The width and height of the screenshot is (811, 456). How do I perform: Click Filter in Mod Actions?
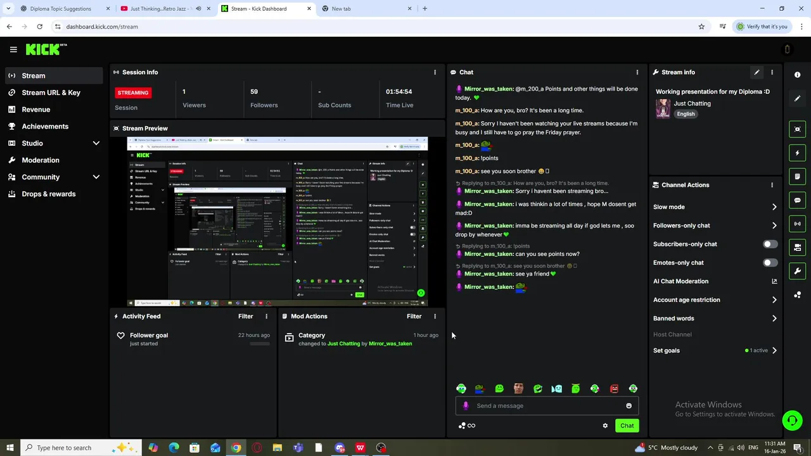tap(414, 316)
